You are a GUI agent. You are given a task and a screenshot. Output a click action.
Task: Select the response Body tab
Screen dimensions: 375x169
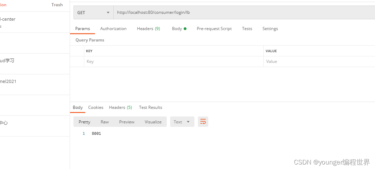click(x=78, y=107)
